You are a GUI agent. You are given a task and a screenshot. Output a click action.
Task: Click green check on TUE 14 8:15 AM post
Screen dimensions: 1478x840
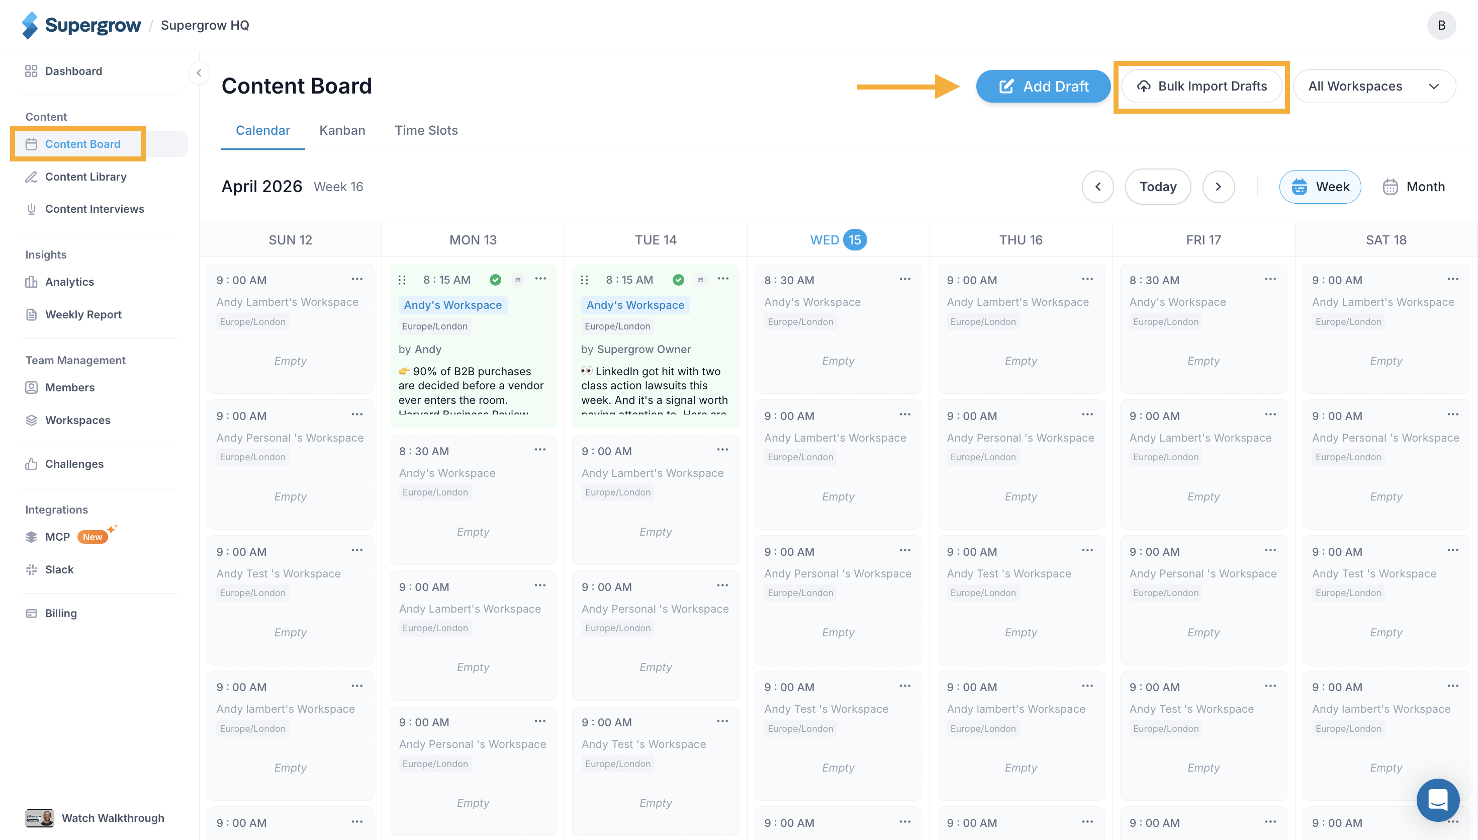[x=679, y=280]
